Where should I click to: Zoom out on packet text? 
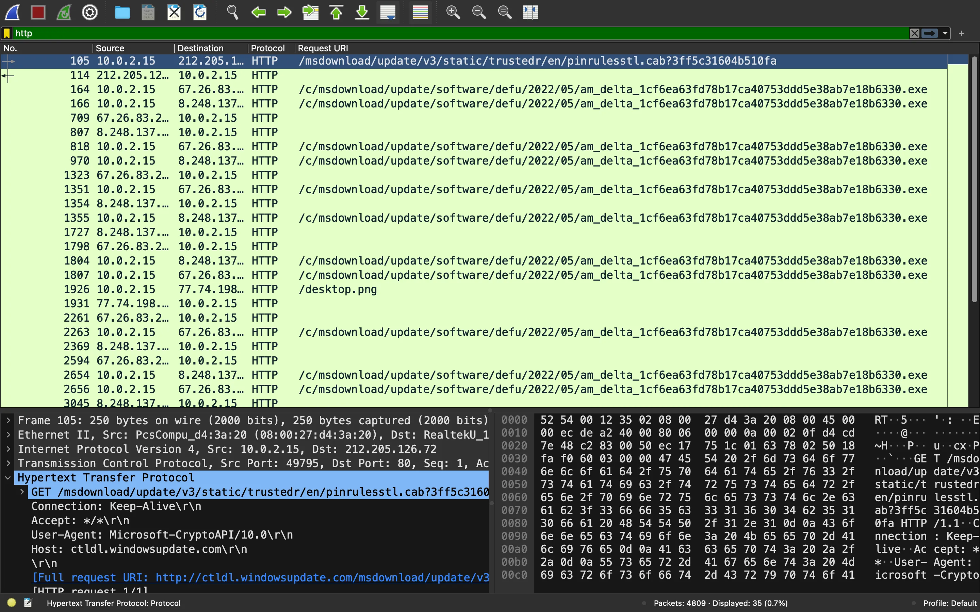[479, 12]
